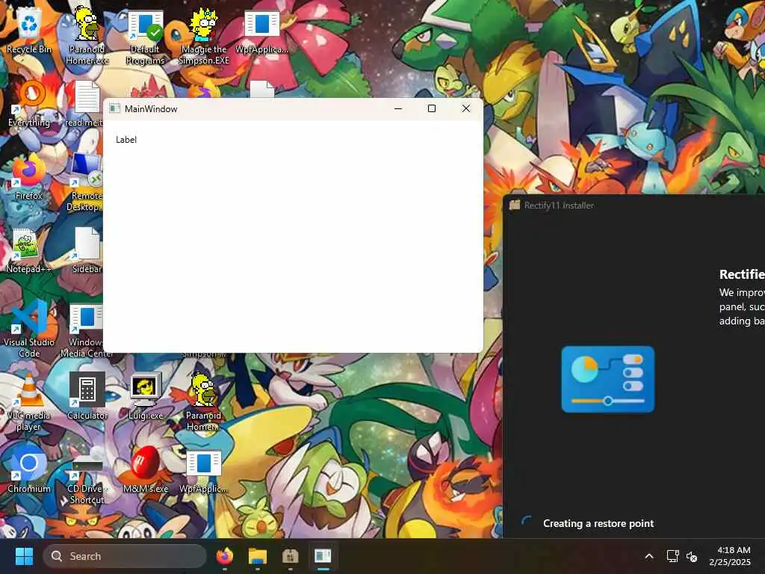Select the Everything search shortcut
The height and width of the screenshot is (574, 765).
click(x=29, y=103)
